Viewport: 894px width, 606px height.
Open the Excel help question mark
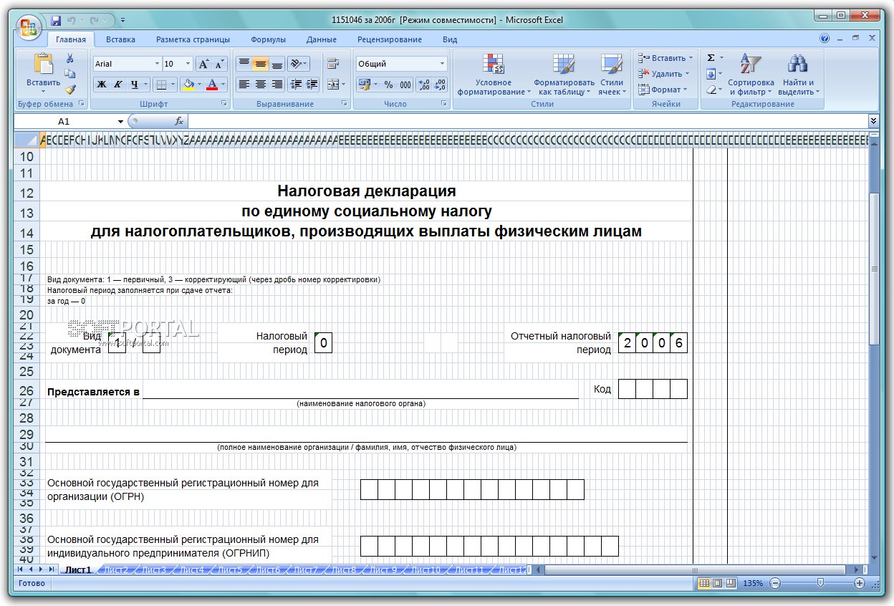point(825,39)
